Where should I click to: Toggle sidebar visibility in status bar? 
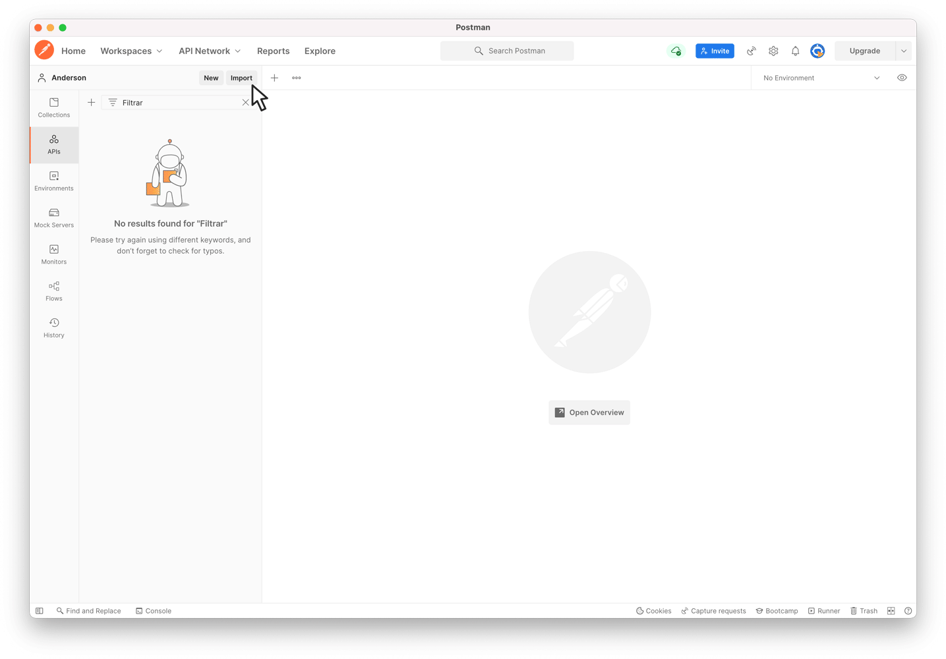40,611
